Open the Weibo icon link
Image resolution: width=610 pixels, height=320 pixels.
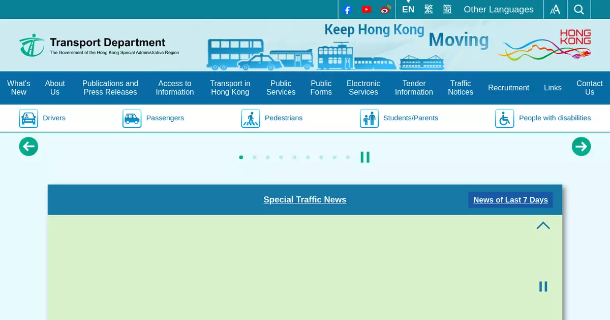tap(385, 10)
